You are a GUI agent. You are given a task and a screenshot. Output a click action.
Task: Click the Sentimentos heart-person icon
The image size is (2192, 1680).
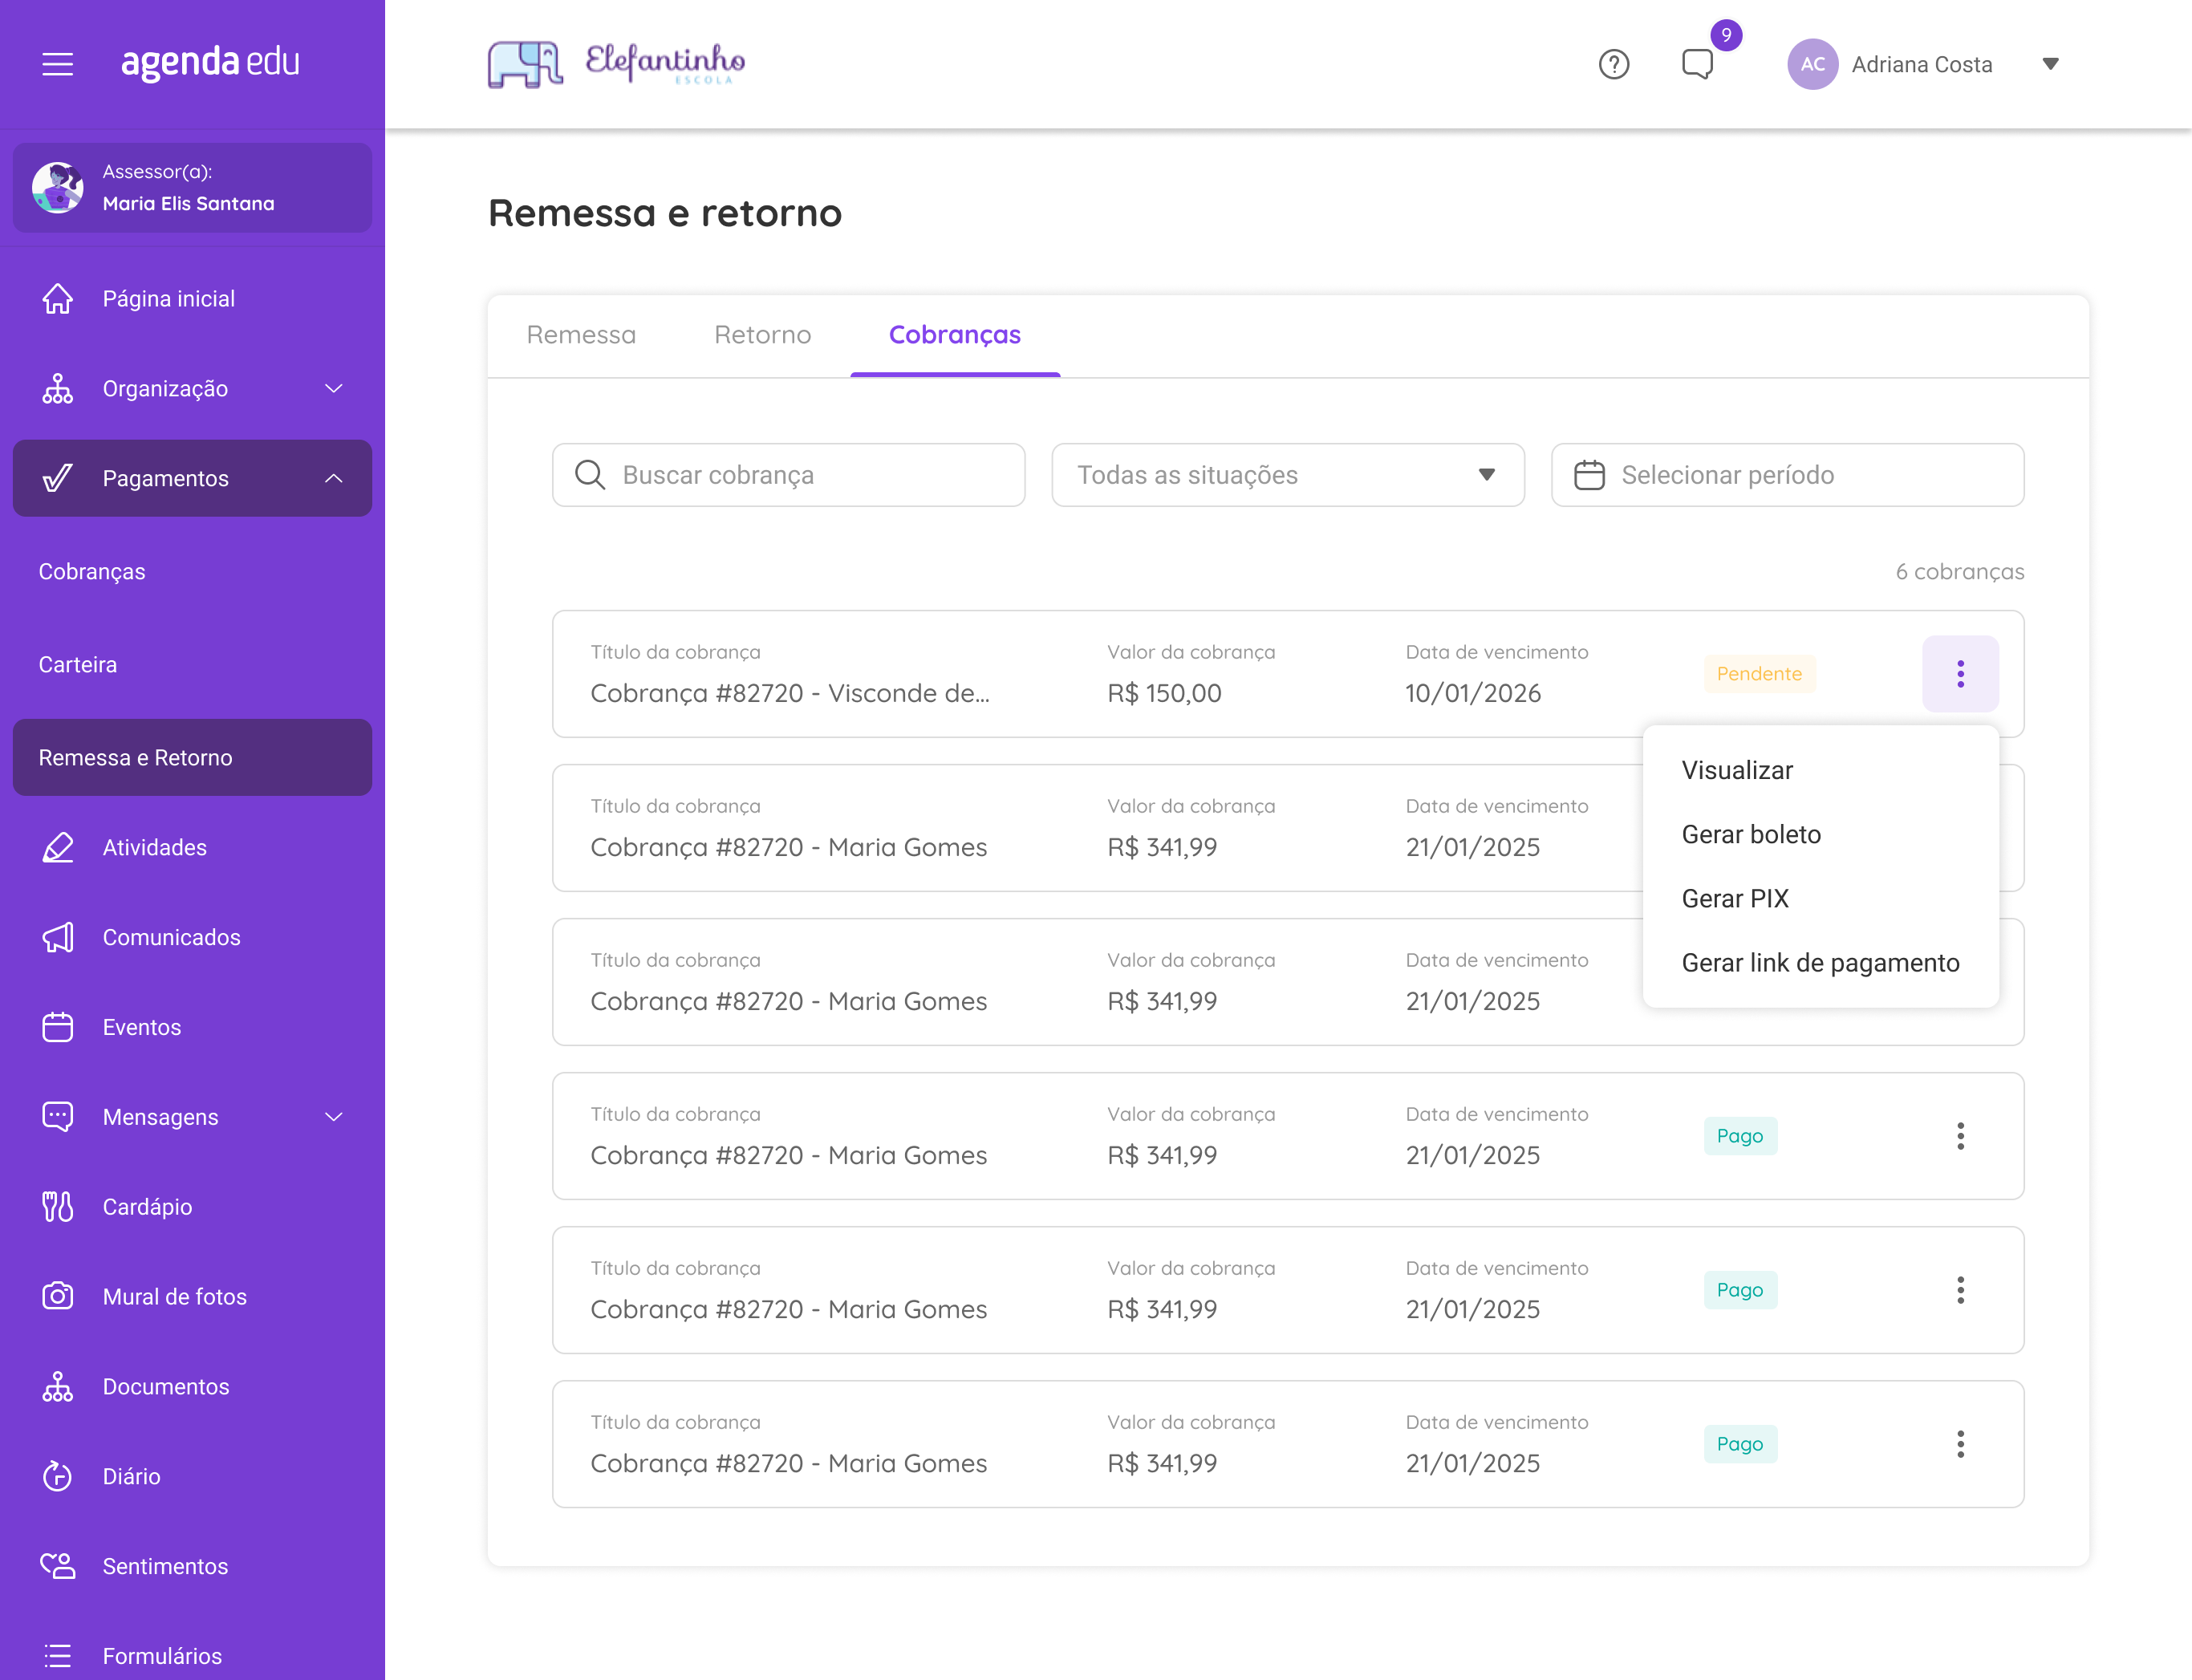pyautogui.click(x=57, y=1565)
